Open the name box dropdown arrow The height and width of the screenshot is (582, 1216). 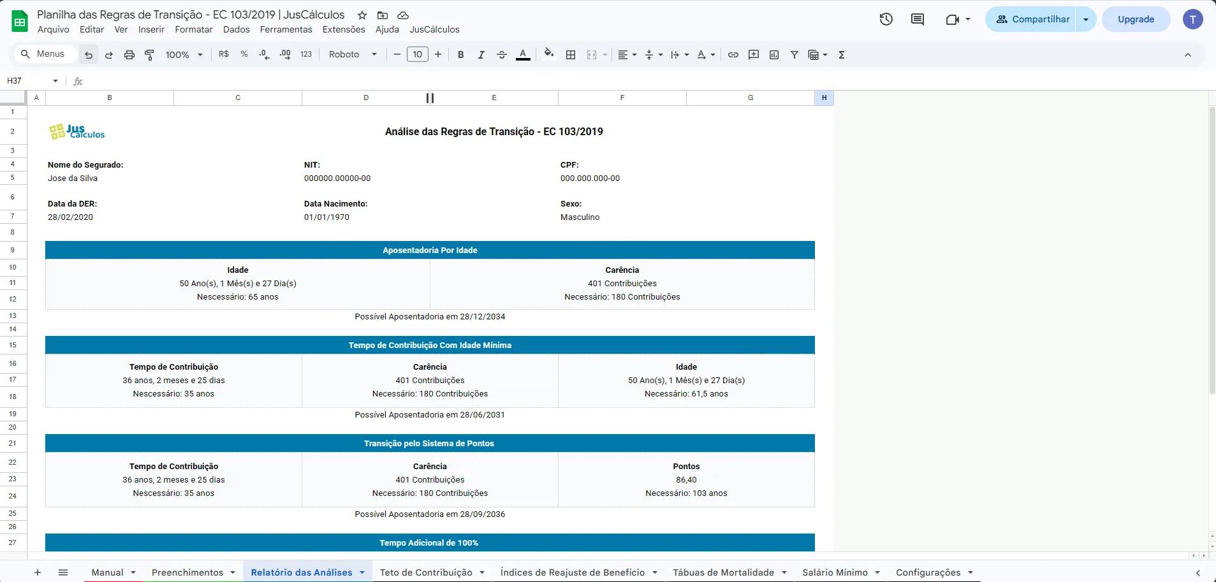55,81
